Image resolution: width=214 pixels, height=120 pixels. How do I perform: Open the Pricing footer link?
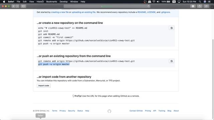148,111
